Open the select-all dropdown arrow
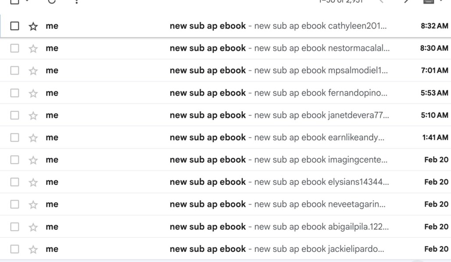451x262 pixels. (27, 1)
